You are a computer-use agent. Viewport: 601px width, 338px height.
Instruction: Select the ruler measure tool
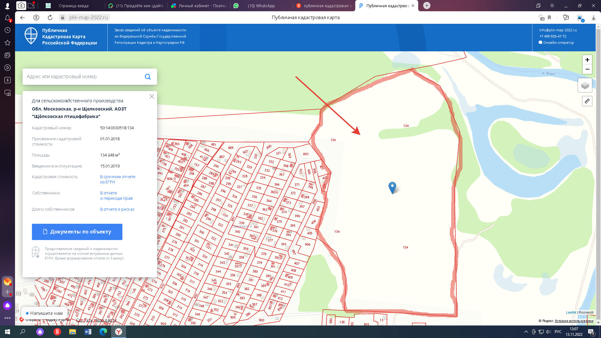pyautogui.click(x=587, y=101)
